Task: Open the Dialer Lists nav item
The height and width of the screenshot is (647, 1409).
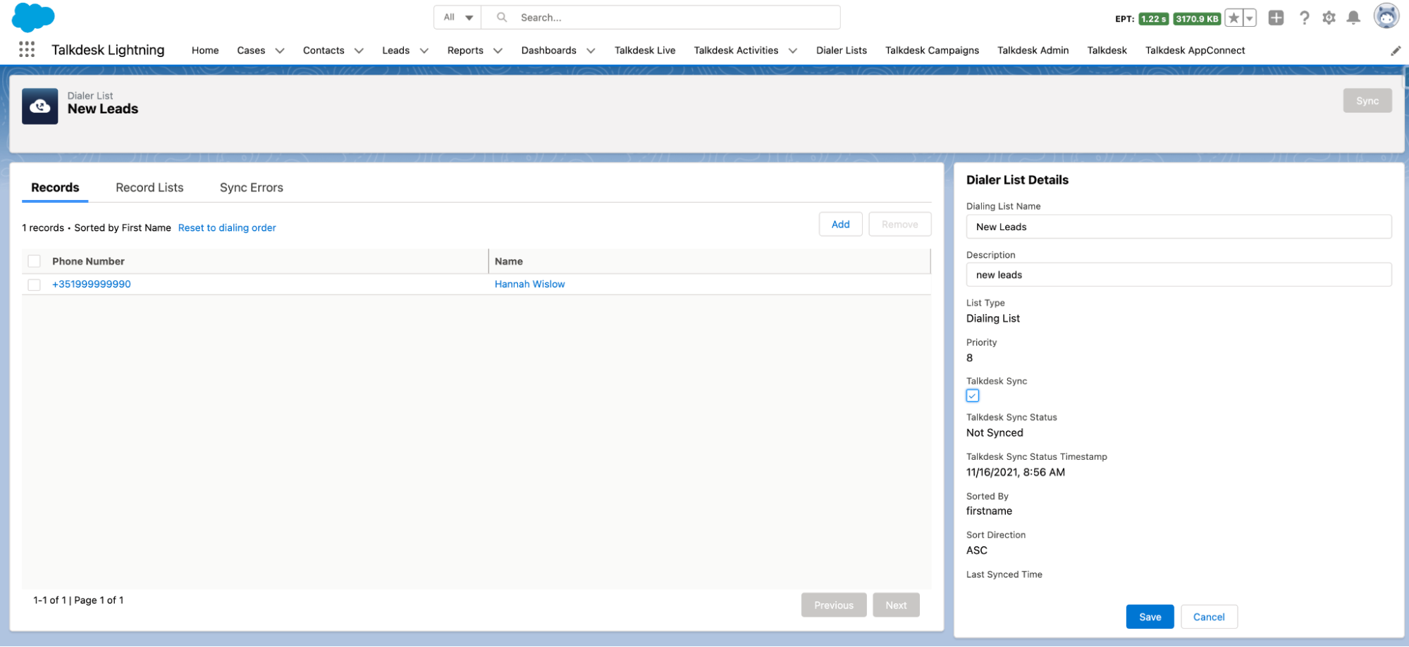Action: click(842, 51)
